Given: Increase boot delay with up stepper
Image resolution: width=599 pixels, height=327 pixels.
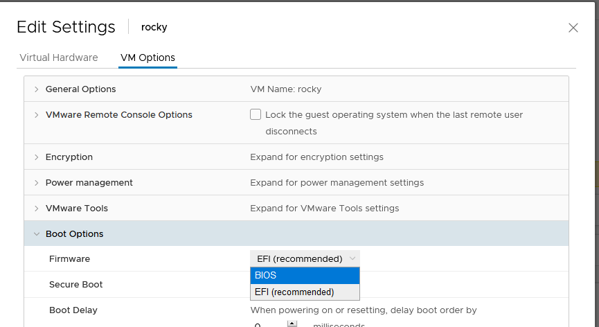Looking at the screenshot, I should pyautogui.click(x=292, y=324).
